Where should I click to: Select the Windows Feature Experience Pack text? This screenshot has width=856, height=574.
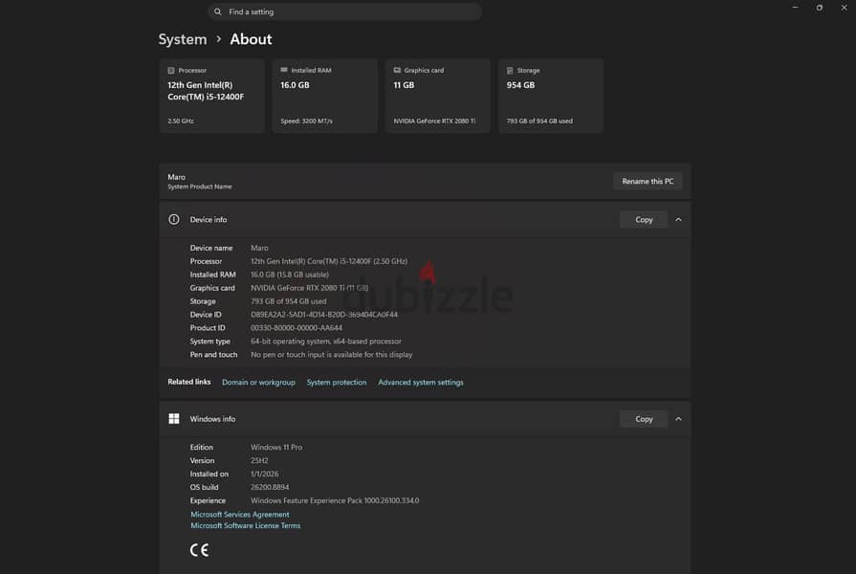pos(335,500)
